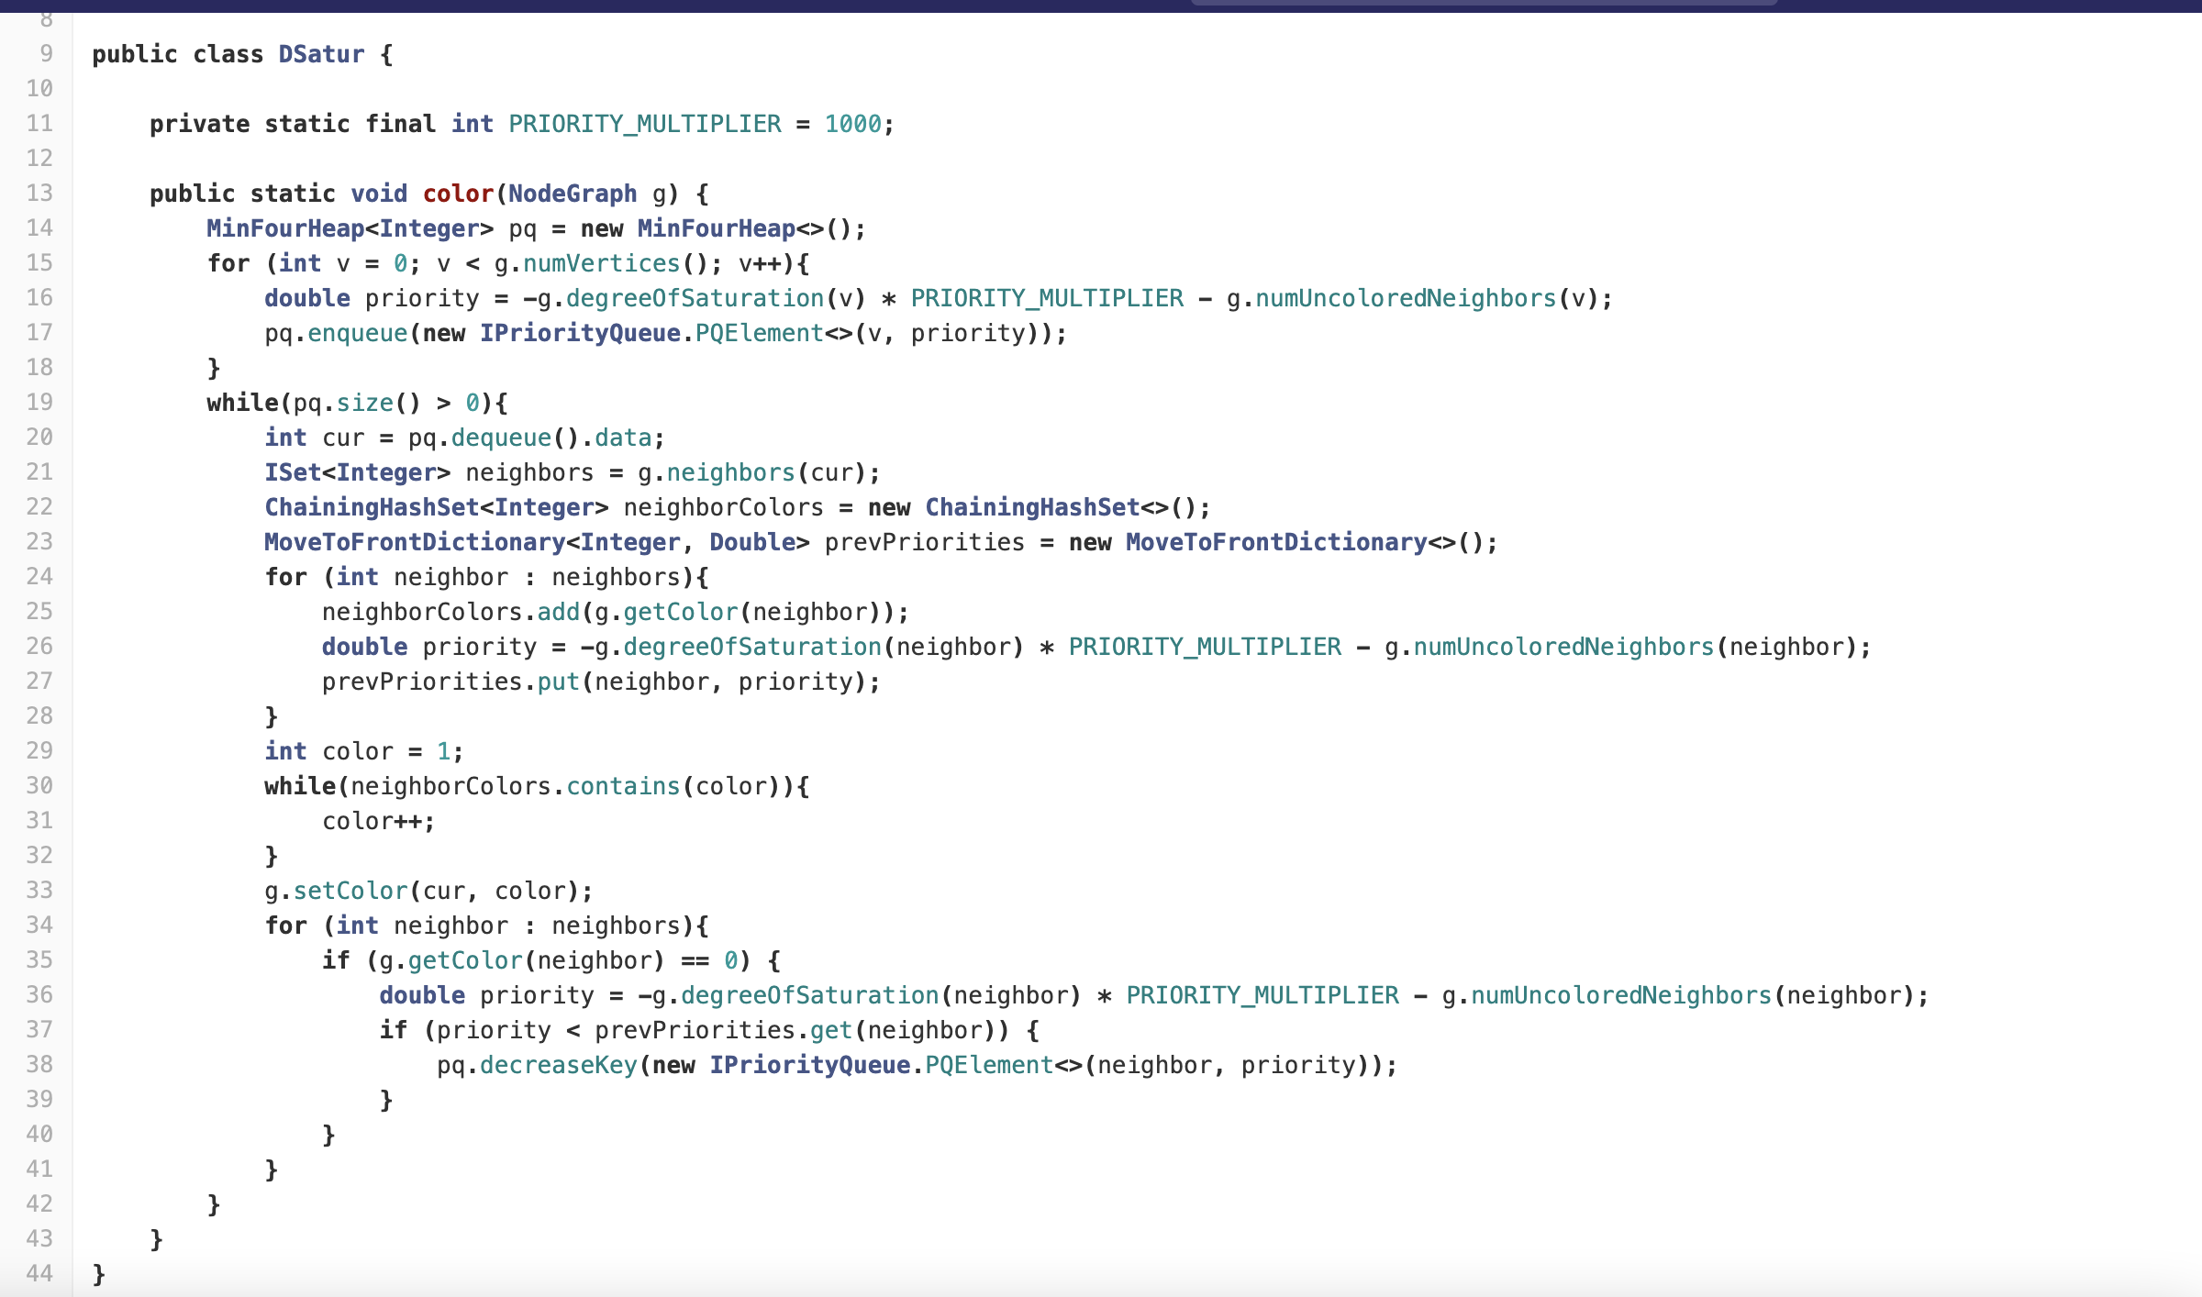Viewport: 2202px width, 1297px height.
Task: Click line number 44 in the gutter
Action: pos(39,1274)
